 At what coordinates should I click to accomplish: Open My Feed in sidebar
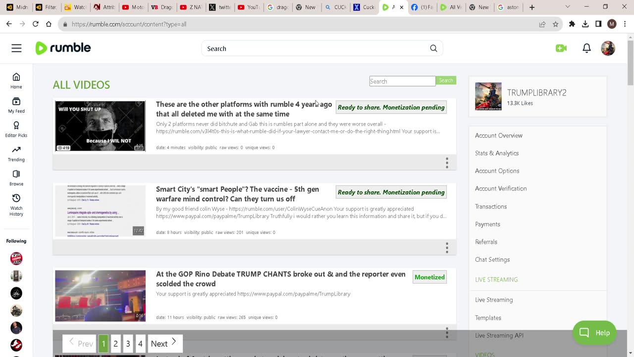point(16,105)
